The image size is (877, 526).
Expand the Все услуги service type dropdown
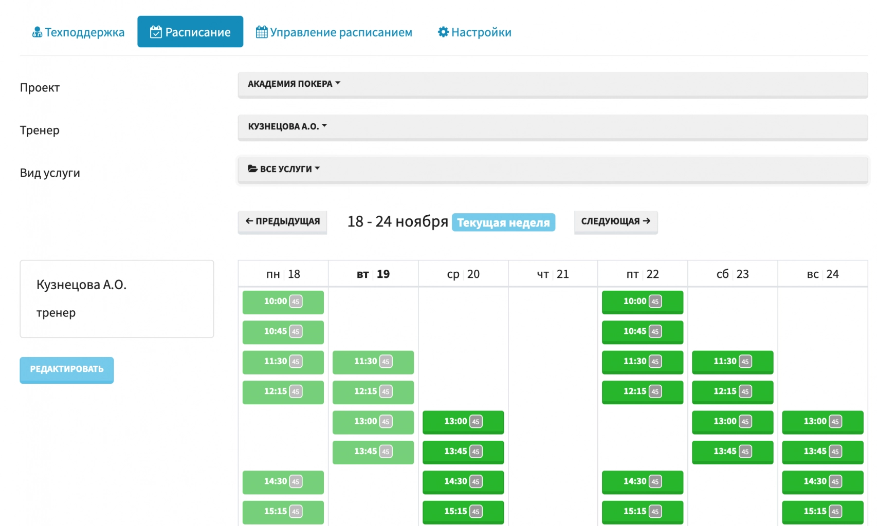(x=284, y=169)
